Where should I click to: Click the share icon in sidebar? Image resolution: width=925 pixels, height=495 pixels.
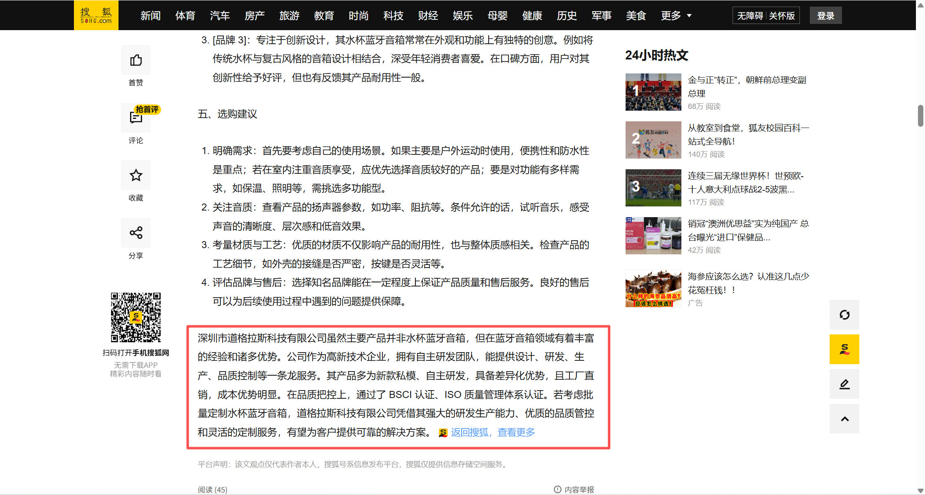pyautogui.click(x=136, y=233)
